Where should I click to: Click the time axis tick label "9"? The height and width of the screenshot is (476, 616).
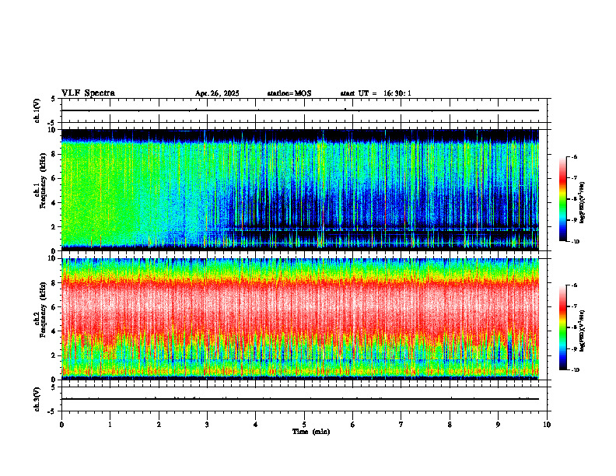(x=498, y=425)
